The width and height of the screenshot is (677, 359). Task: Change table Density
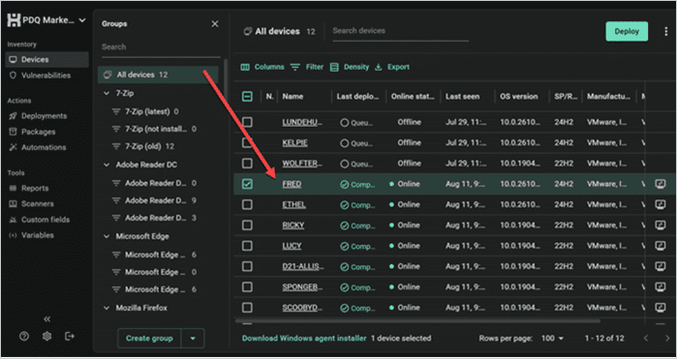pos(350,68)
